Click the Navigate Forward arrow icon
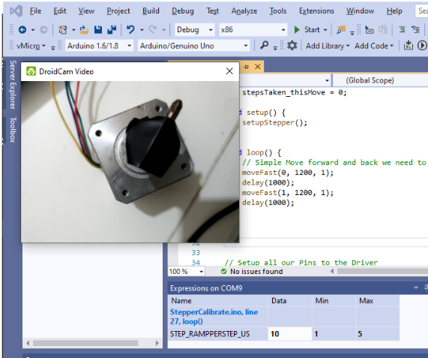Screen dimensions: 428x358 tap(43, 29)
